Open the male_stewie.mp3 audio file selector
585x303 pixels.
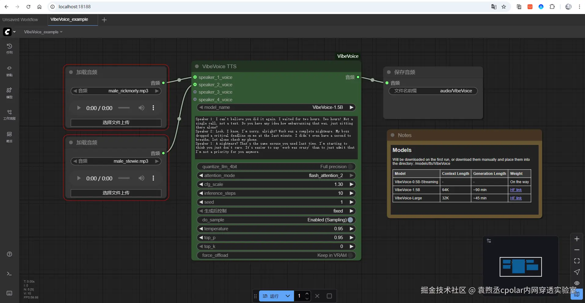pyautogui.click(x=116, y=161)
